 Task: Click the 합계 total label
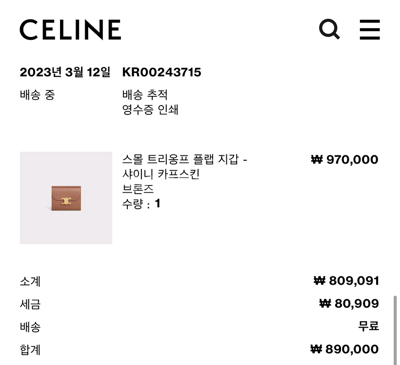pos(30,349)
